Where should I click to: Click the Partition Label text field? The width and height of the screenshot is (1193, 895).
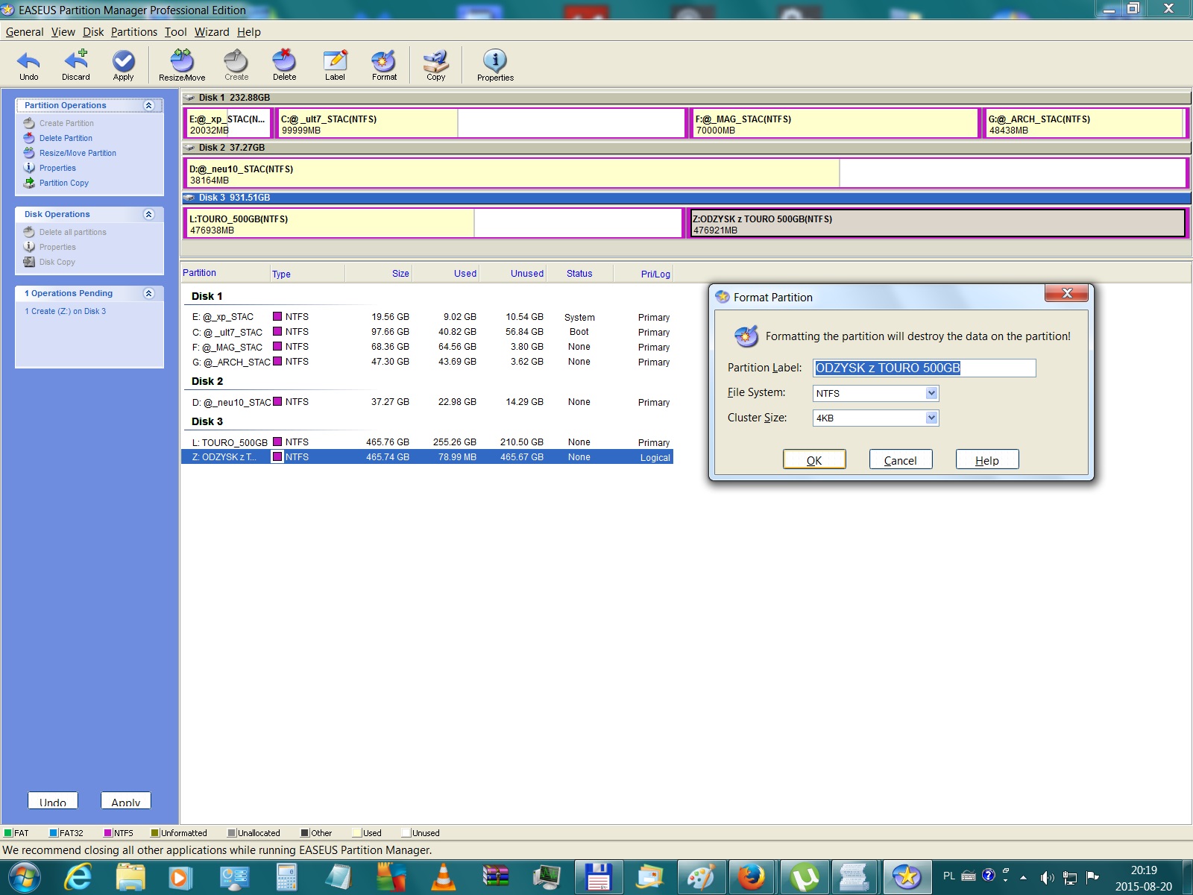click(x=924, y=368)
